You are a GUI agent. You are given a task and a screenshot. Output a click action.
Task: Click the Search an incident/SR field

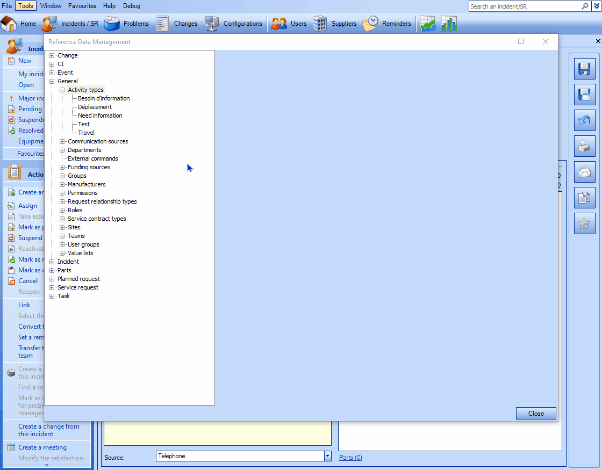(x=524, y=6)
